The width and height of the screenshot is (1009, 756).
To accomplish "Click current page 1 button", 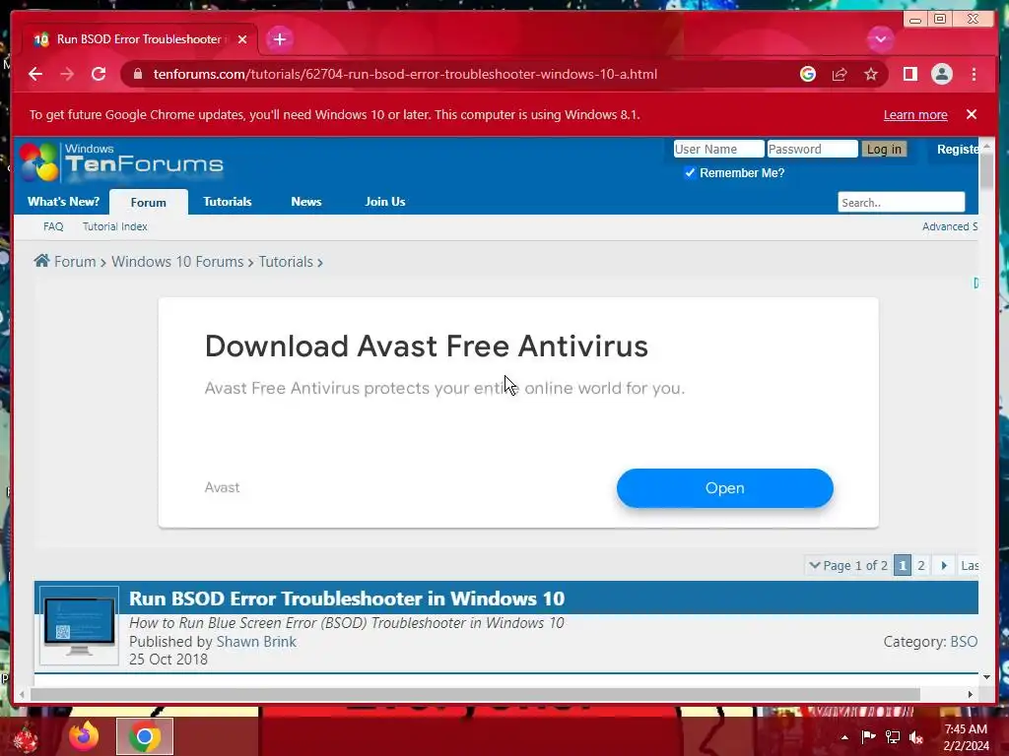I will 903,565.
